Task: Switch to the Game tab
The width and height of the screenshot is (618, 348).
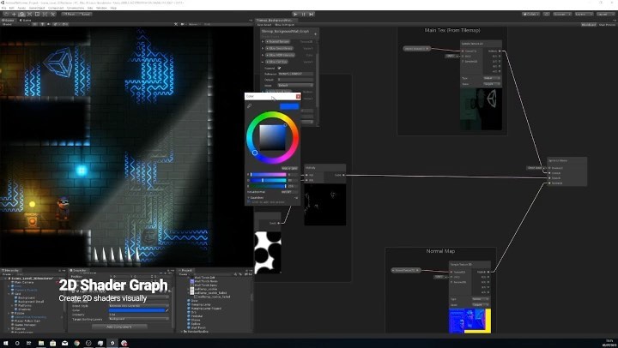Action: pos(27,20)
